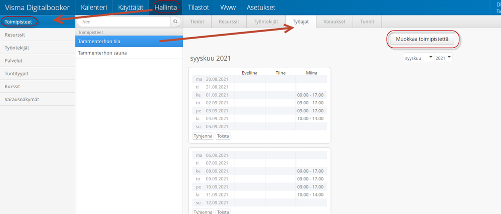
Task: Click the search magnifier icon
Action: [x=175, y=22]
